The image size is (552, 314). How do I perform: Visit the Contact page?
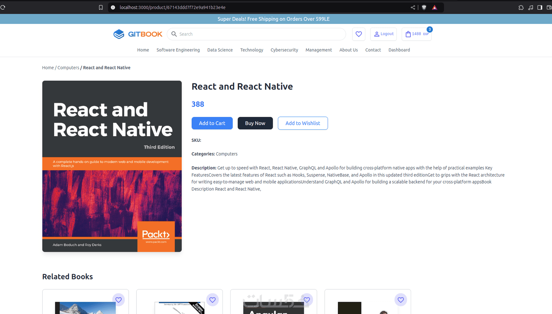[373, 50]
